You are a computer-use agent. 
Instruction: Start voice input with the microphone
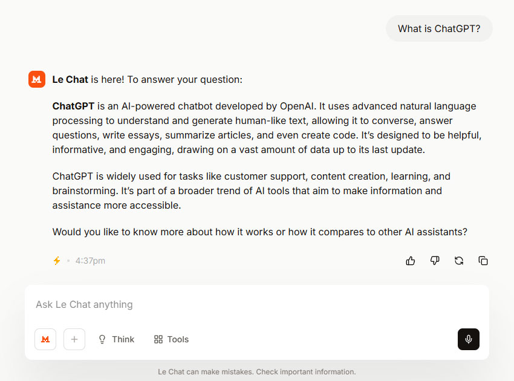click(x=469, y=339)
